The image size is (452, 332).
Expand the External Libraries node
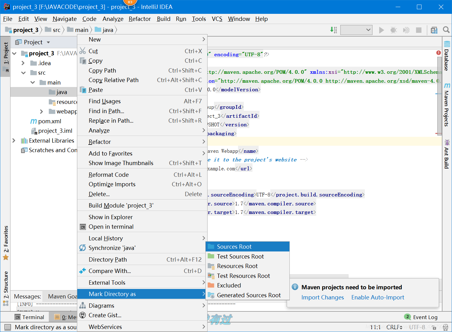[x=14, y=140]
